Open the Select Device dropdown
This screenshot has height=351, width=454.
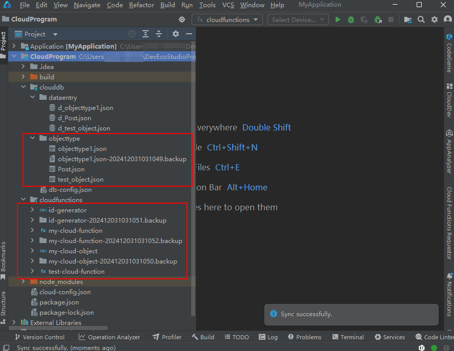tap(298, 20)
